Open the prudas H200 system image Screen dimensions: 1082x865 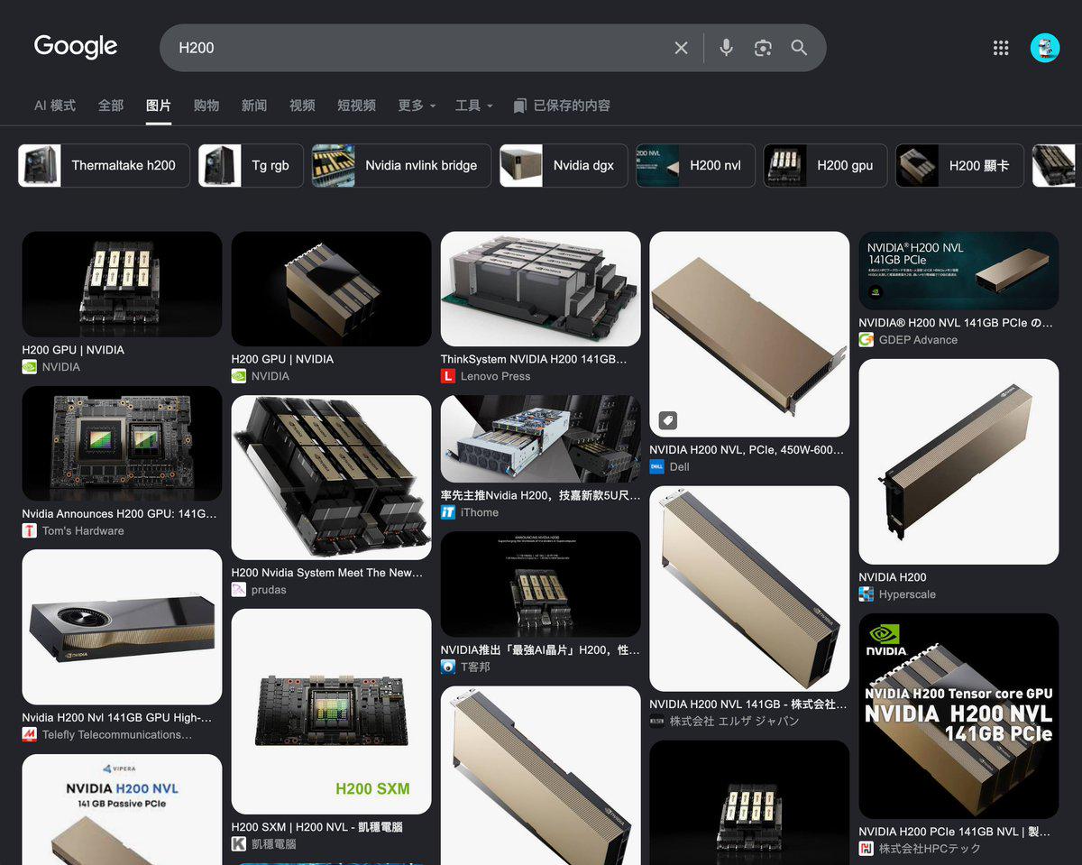click(331, 477)
